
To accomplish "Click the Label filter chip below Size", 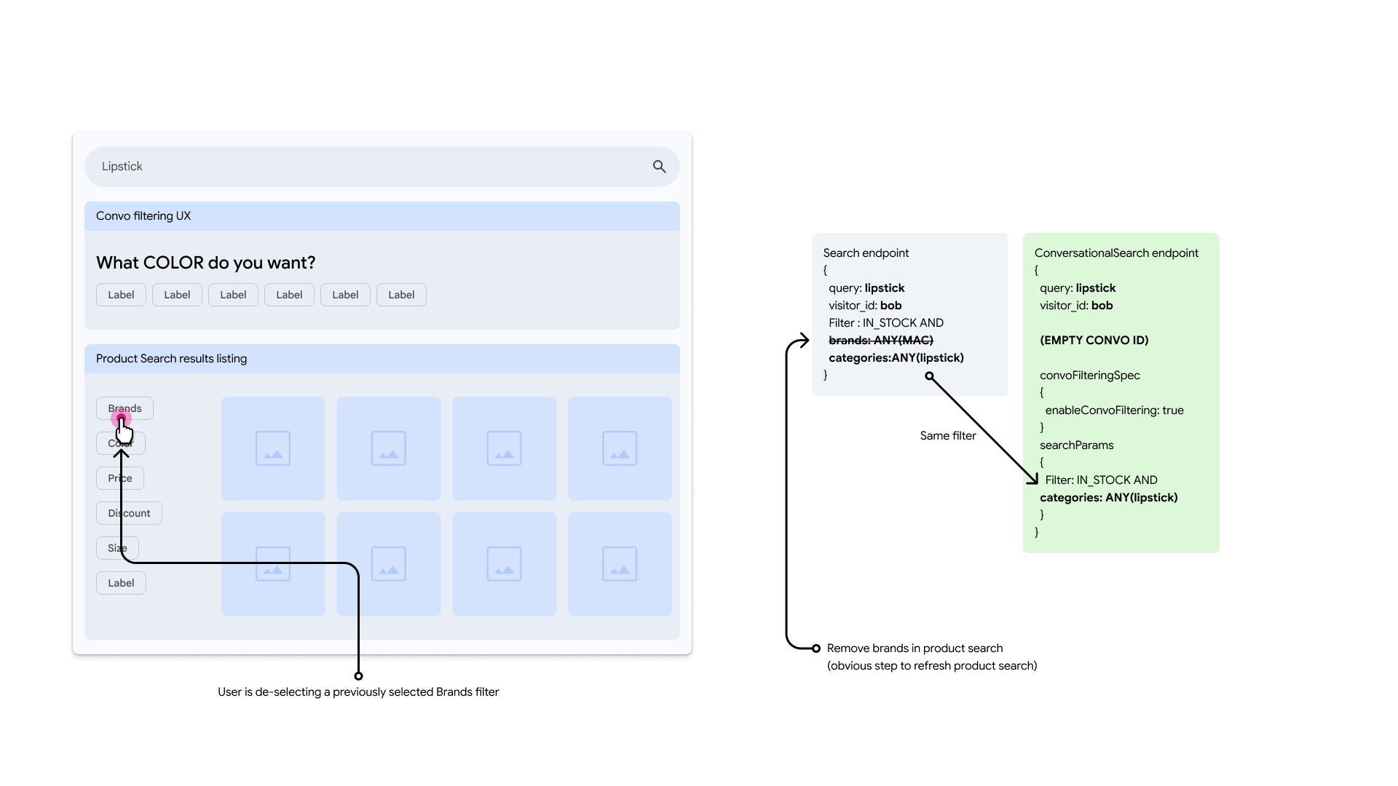I will tap(121, 583).
